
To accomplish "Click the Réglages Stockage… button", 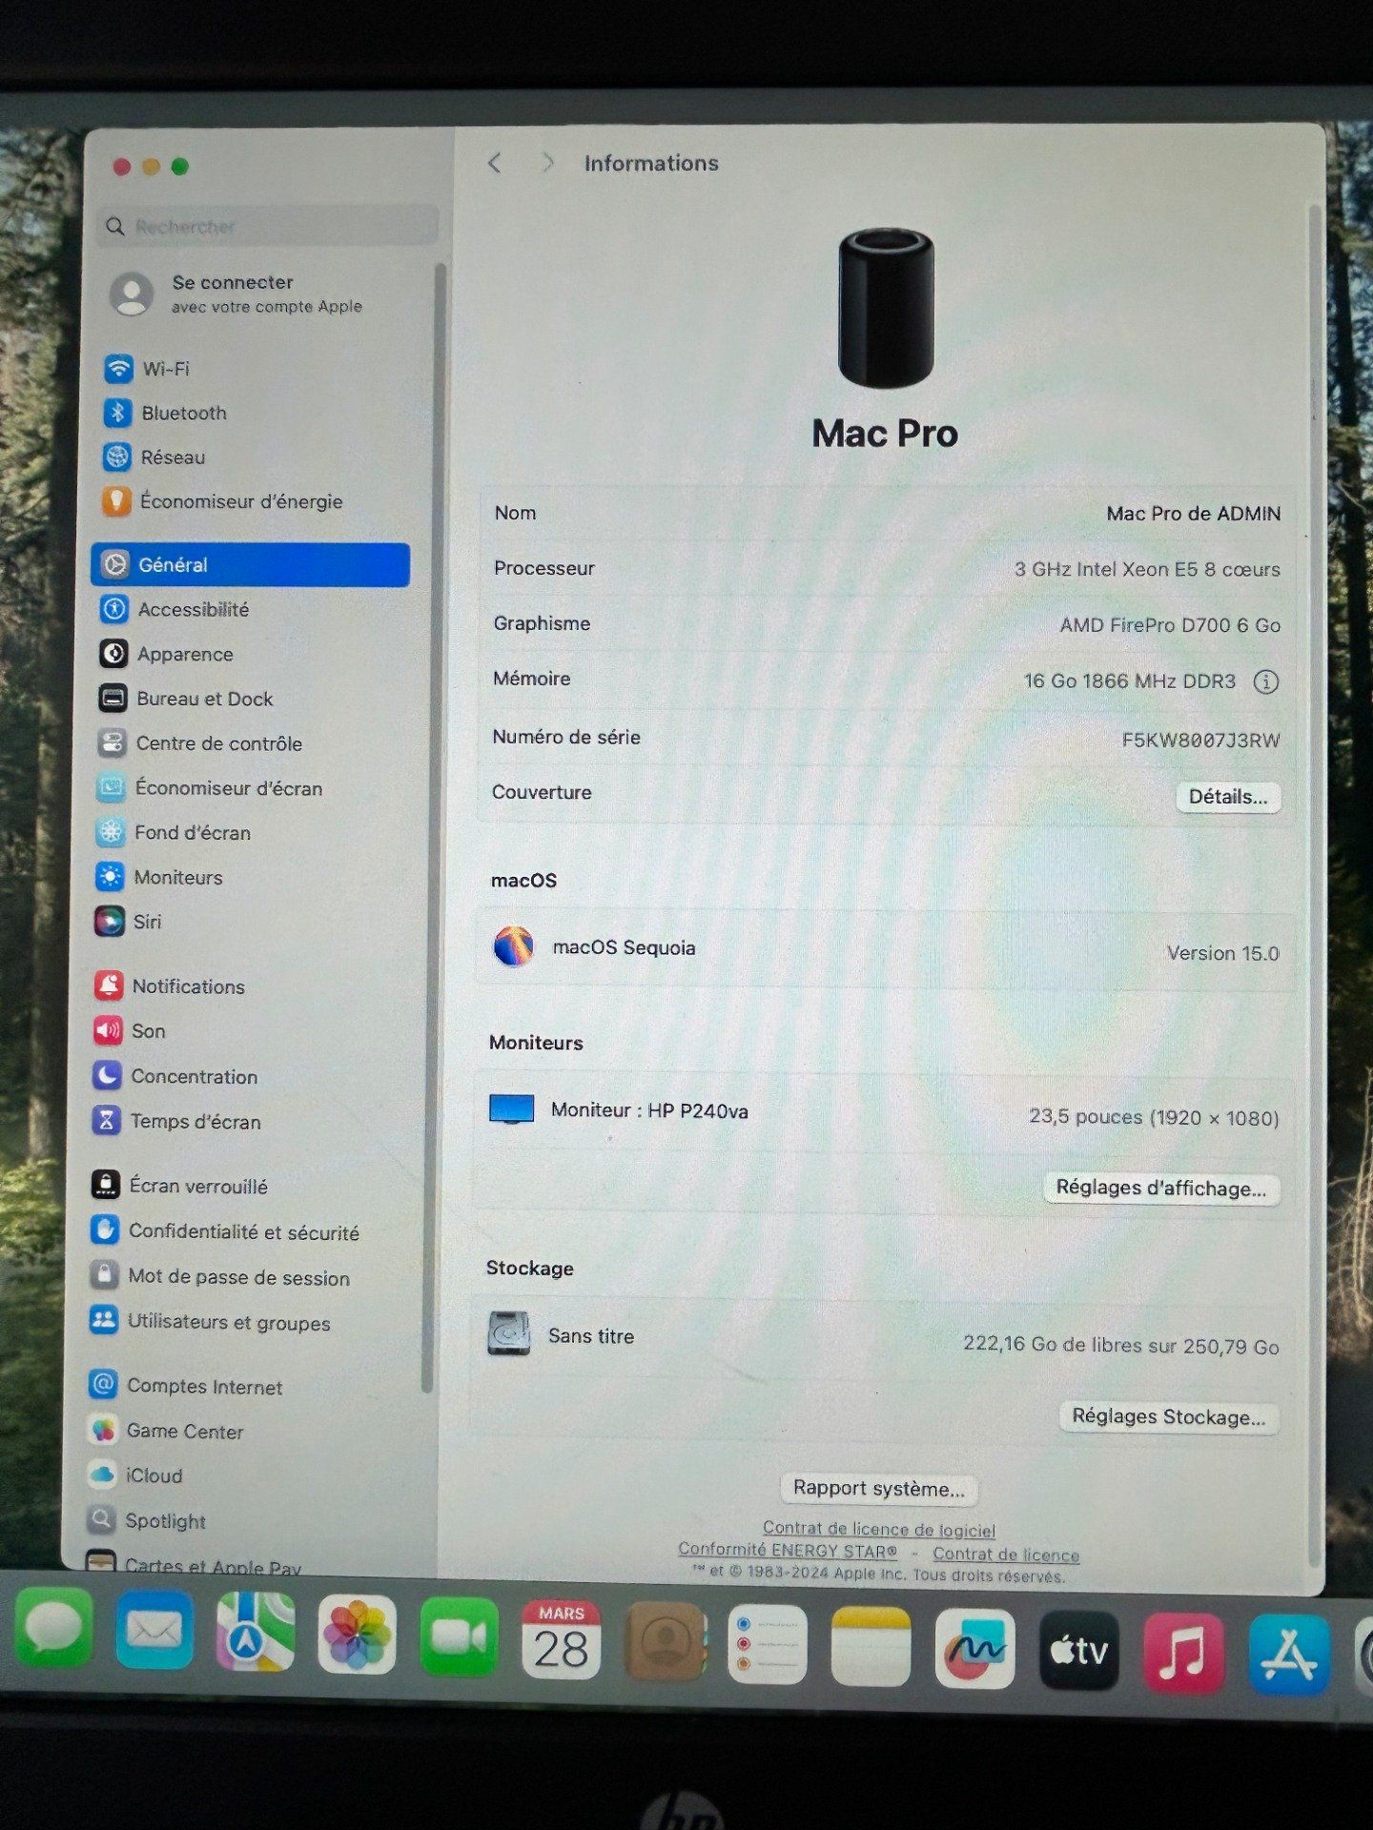I will click(1168, 1417).
